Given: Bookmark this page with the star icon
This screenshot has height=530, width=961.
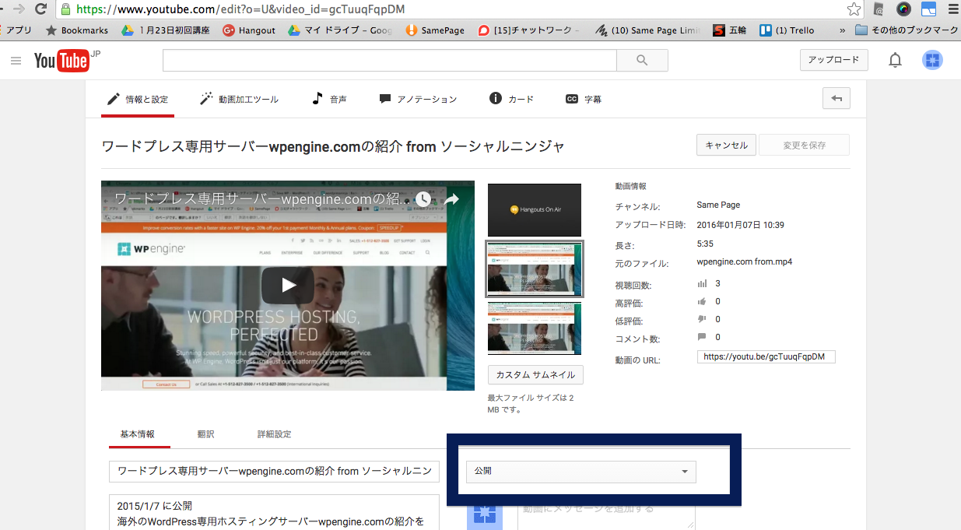Looking at the screenshot, I should click(x=854, y=9).
